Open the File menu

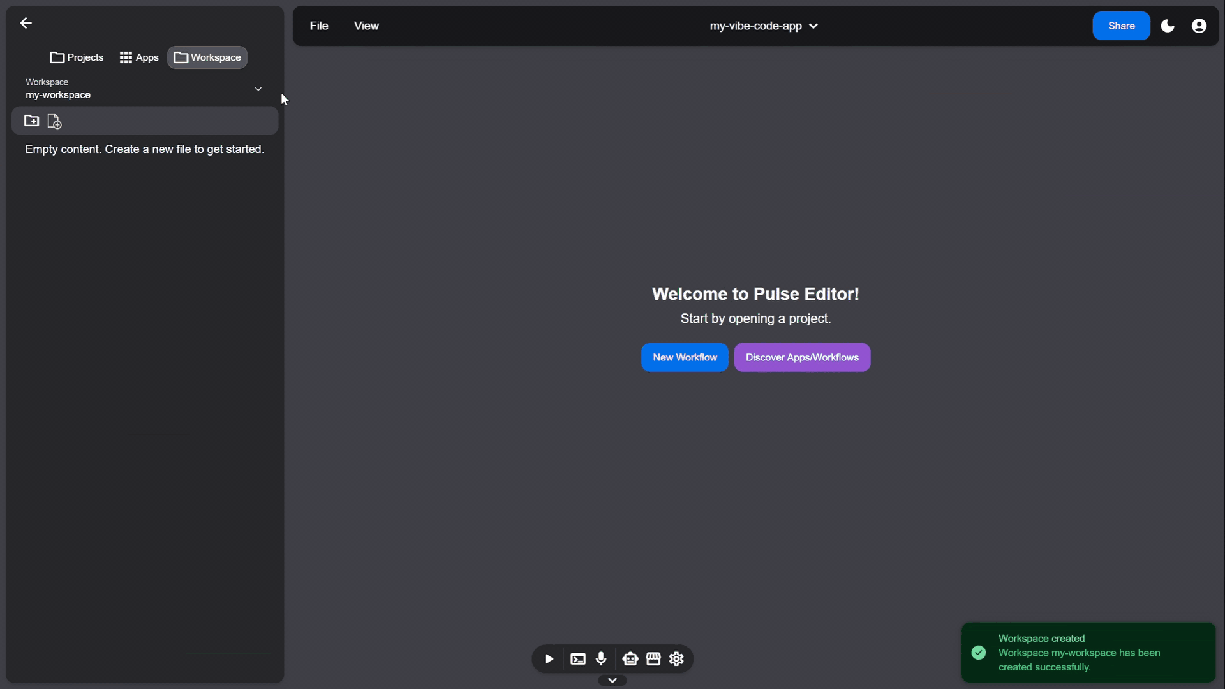319,26
